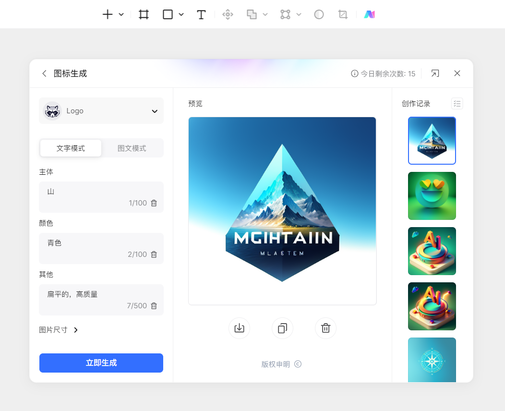This screenshot has height=411, width=505.
Task: Switch to 文字模式 tab
Action: coord(71,148)
